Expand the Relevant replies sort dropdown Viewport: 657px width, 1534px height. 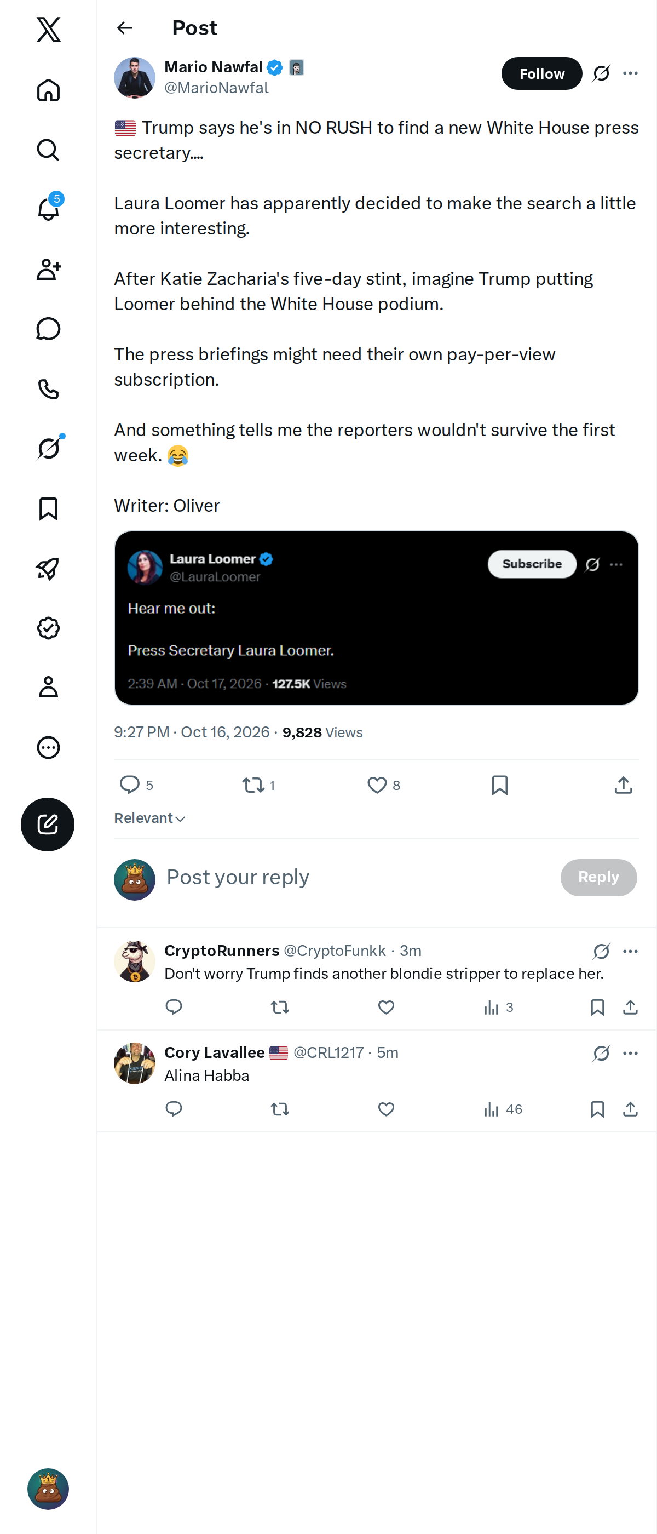pyautogui.click(x=150, y=818)
